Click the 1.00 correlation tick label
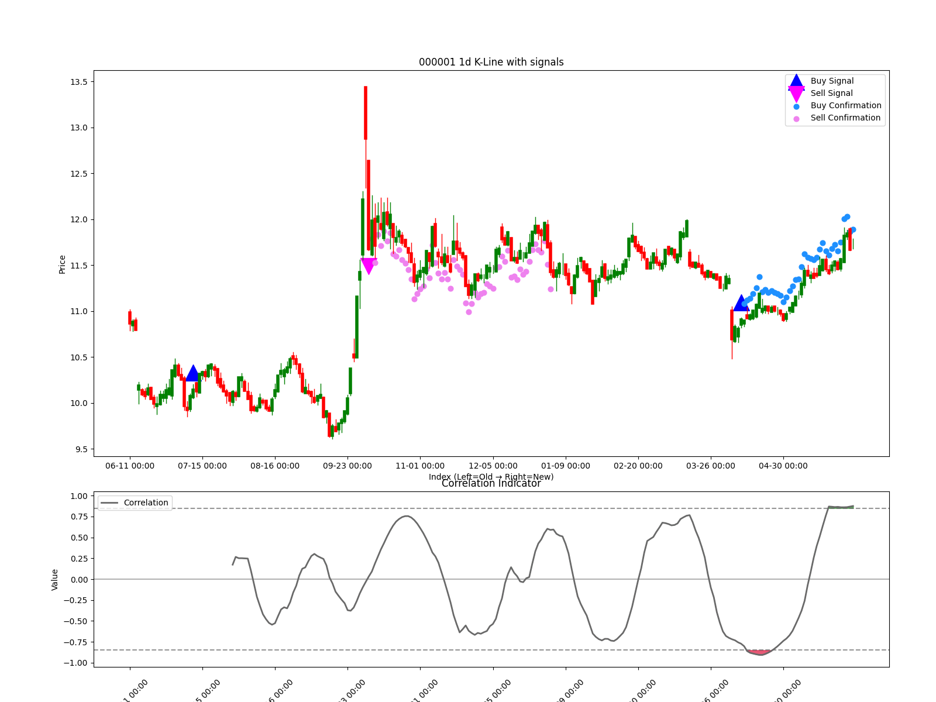 point(78,496)
